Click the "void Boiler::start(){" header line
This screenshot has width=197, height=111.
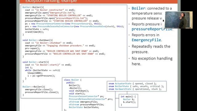pyautogui.click(x=36, y=62)
